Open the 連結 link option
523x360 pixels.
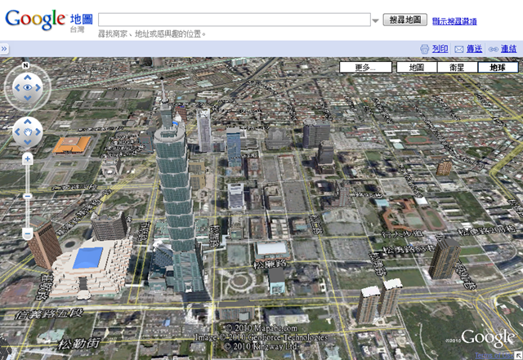tap(508, 49)
